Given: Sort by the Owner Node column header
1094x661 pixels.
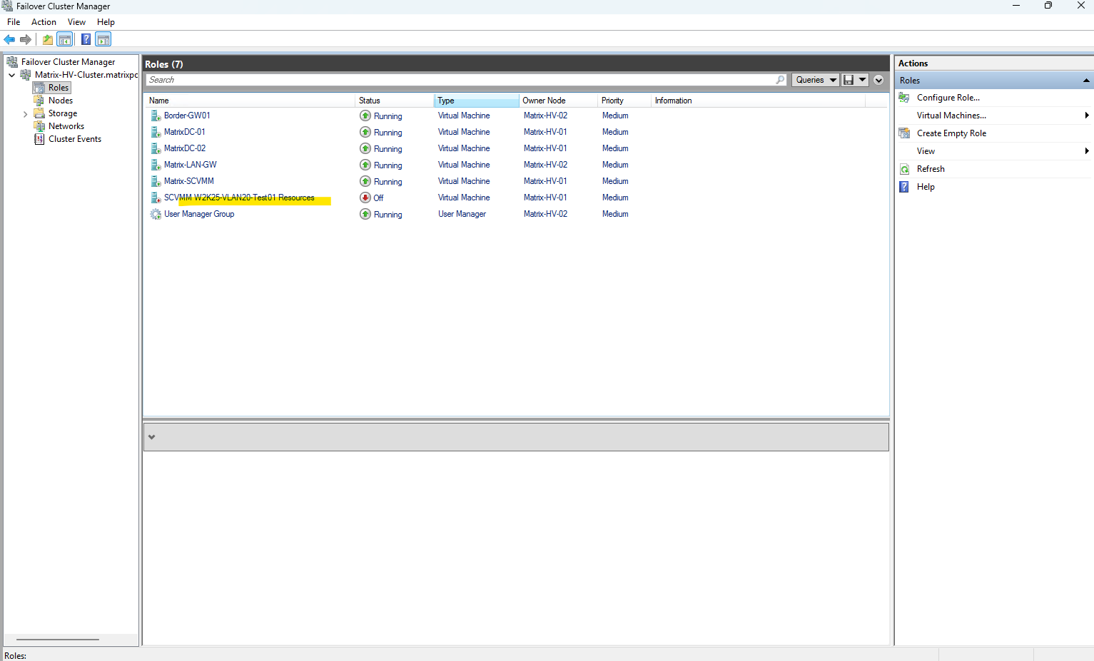Looking at the screenshot, I should point(558,101).
